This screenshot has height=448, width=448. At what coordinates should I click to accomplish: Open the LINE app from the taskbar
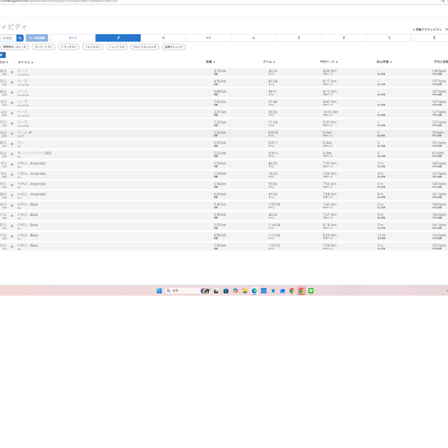pos(310,291)
